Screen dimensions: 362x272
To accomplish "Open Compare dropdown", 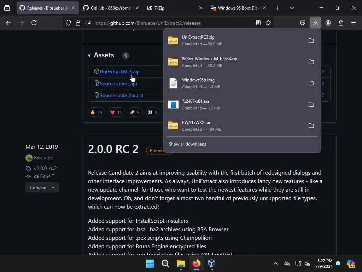I will tap(42, 188).
